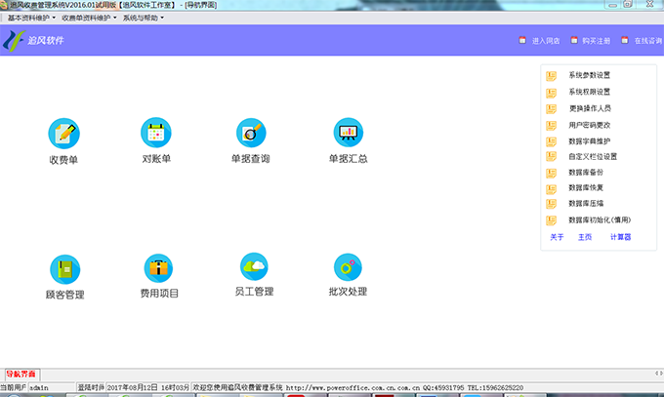Open the 关于 link
Screen dimensions: 664x397
pos(557,237)
